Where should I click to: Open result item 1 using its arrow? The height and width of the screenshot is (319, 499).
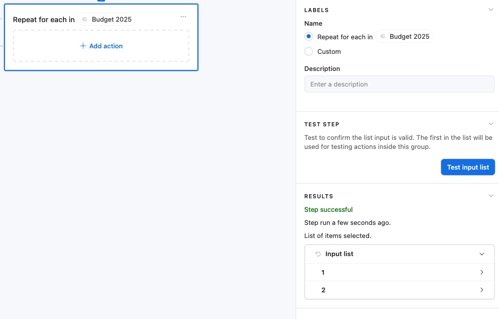point(482,272)
